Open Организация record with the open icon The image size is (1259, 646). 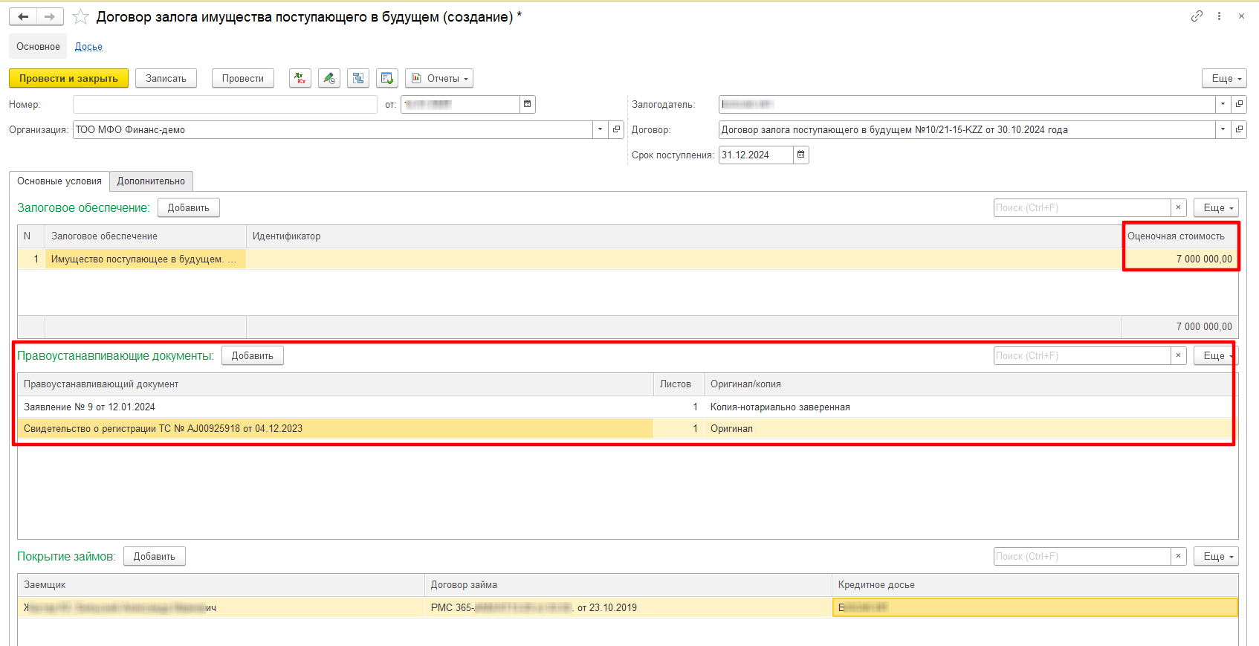click(616, 129)
